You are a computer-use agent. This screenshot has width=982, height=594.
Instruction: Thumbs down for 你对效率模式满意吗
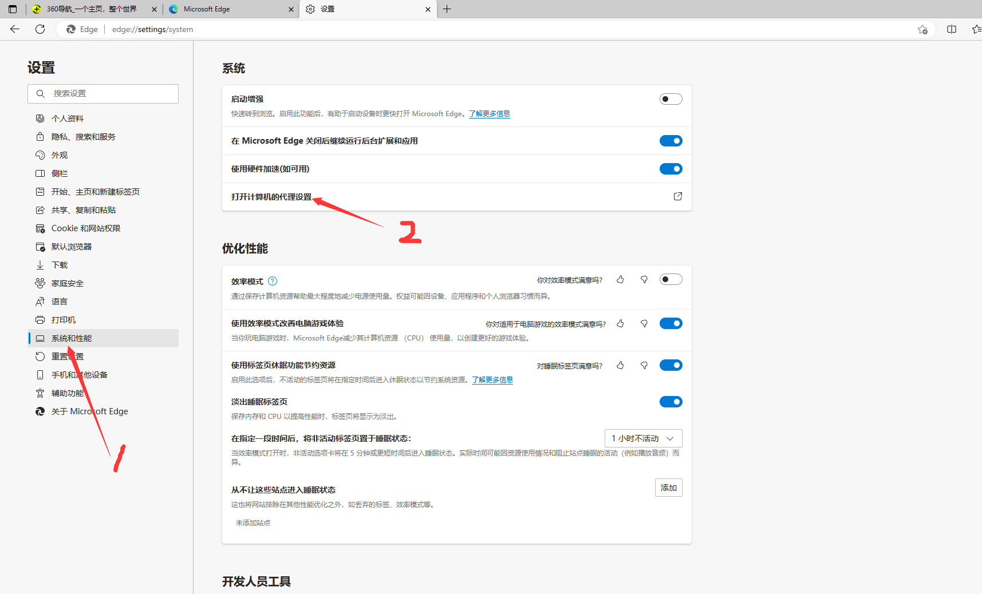(644, 279)
